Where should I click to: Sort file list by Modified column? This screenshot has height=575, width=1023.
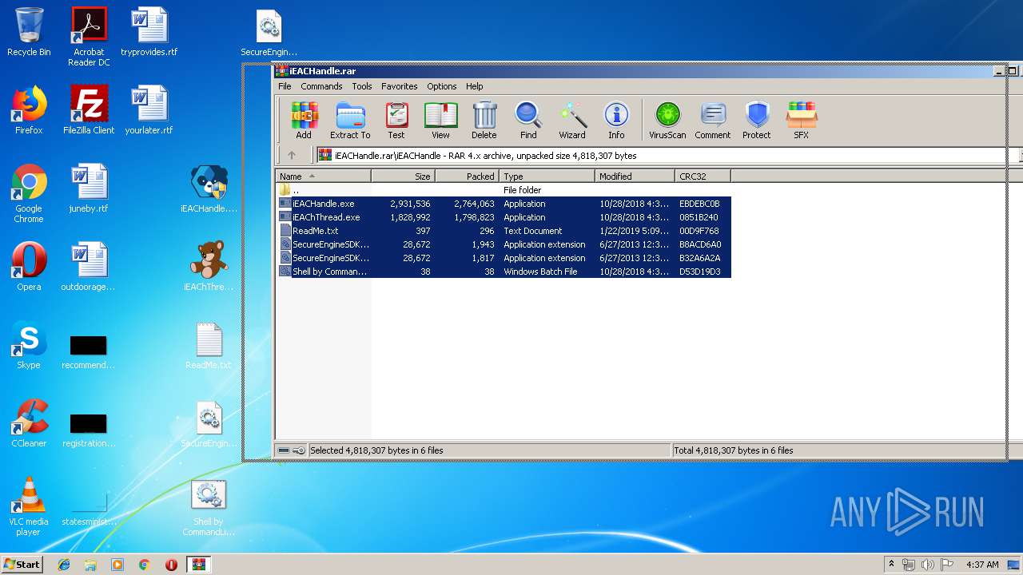(x=635, y=176)
